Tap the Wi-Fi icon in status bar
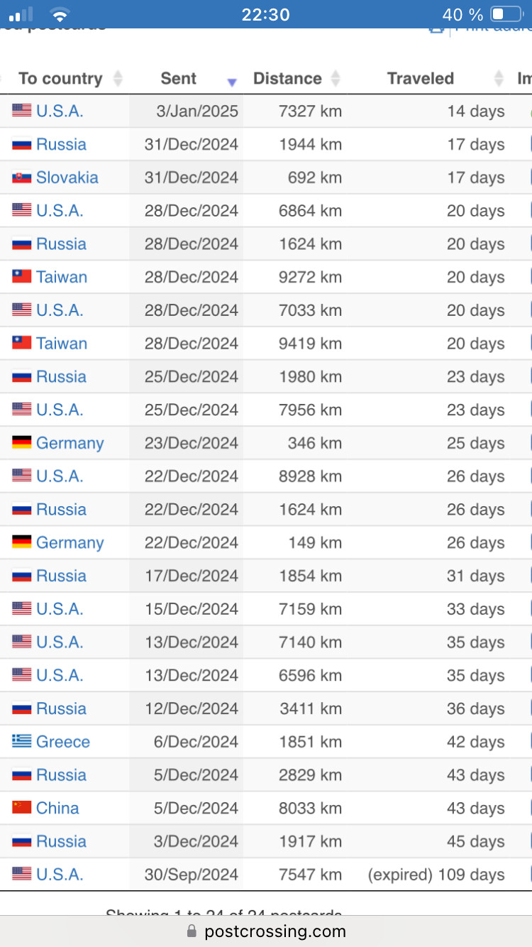The width and height of the screenshot is (532, 947). click(x=60, y=14)
